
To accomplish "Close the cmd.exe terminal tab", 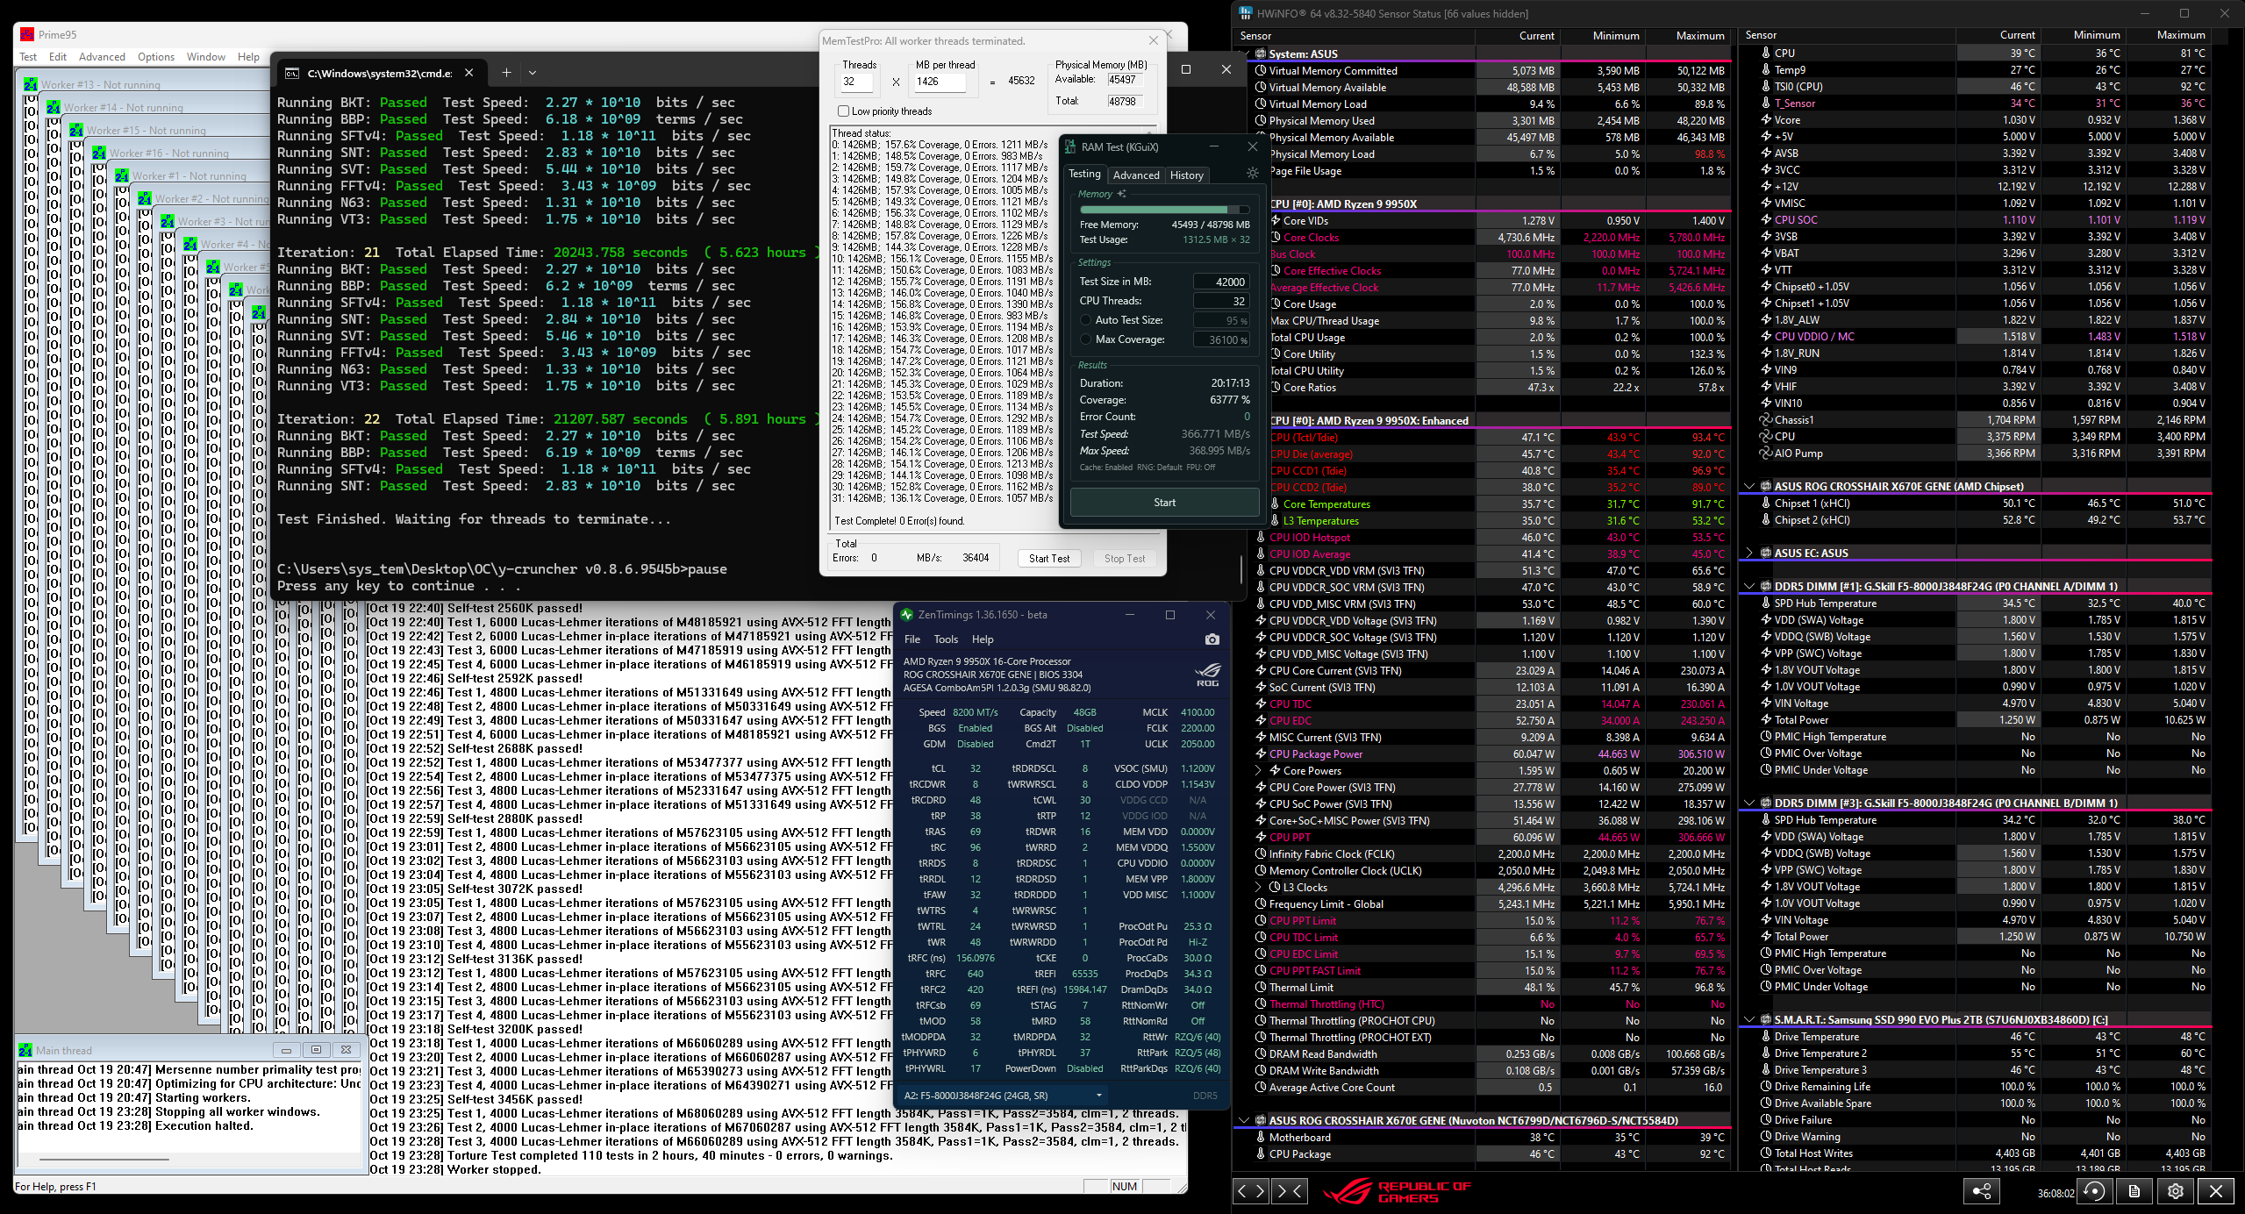I will pos(468,73).
